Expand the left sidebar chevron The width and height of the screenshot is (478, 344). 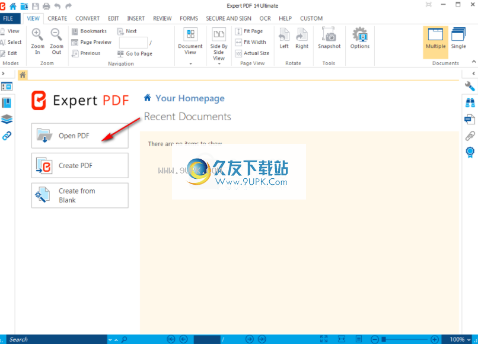point(3,73)
